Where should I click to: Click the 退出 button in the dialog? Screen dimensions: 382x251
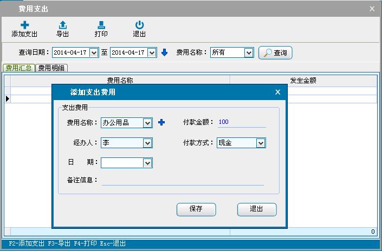click(257, 209)
